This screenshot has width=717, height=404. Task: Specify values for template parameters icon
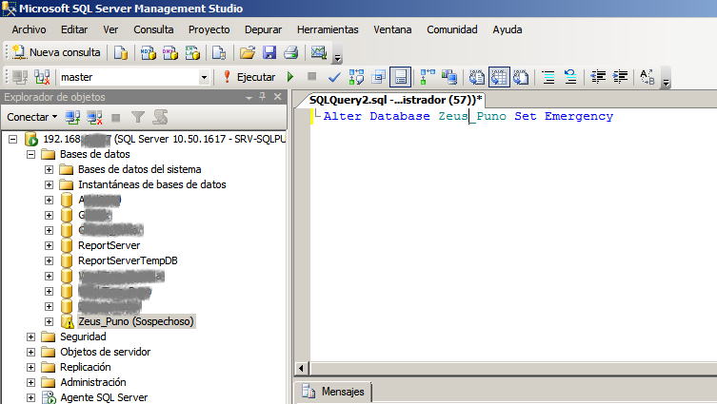[x=647, y=77]
